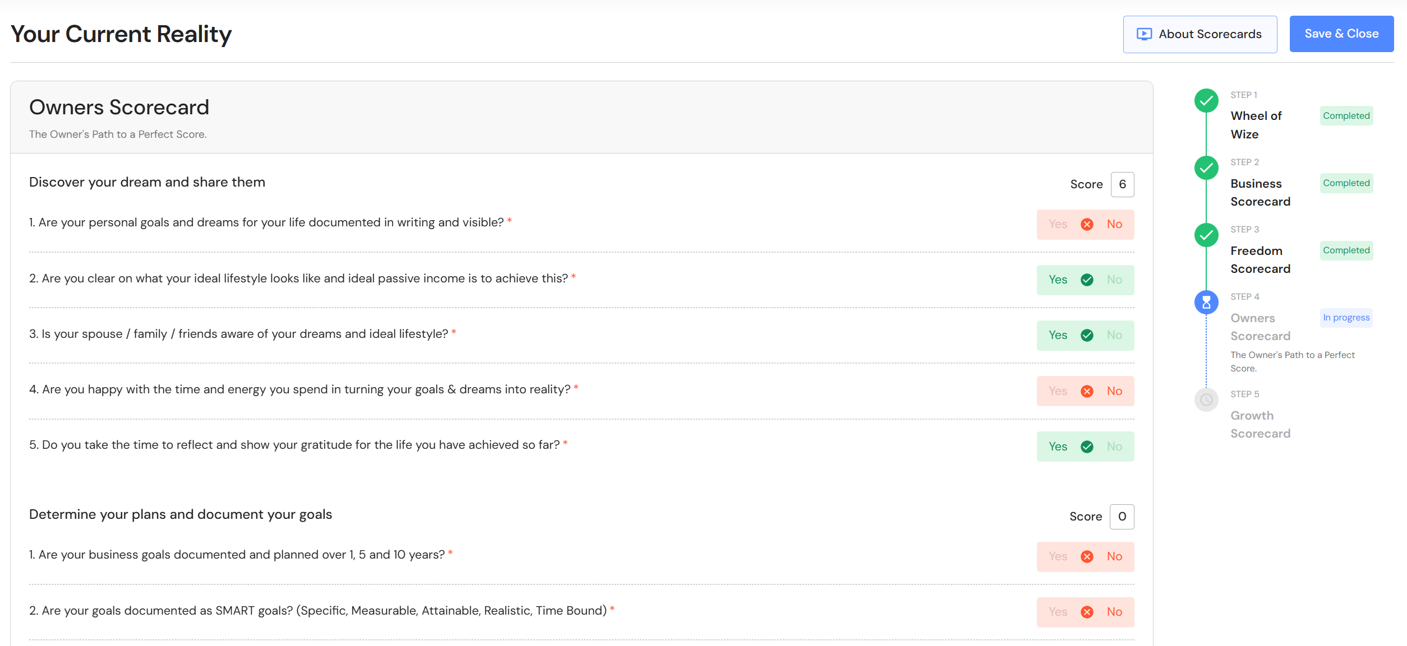Select Yes for SMART goals question
The image size is (1407, 646).
tap(1058, 612)
